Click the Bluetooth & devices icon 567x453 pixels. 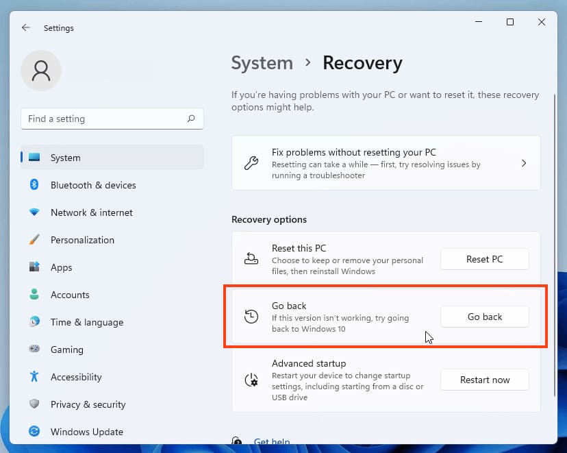click(34, 185)
